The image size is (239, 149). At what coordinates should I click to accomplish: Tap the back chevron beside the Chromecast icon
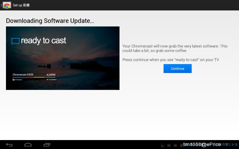point(1,5)
